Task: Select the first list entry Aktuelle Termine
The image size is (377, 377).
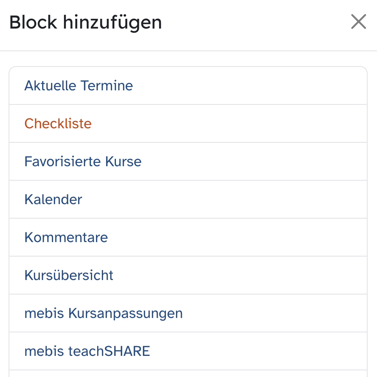Action: [x=78, y=86]
